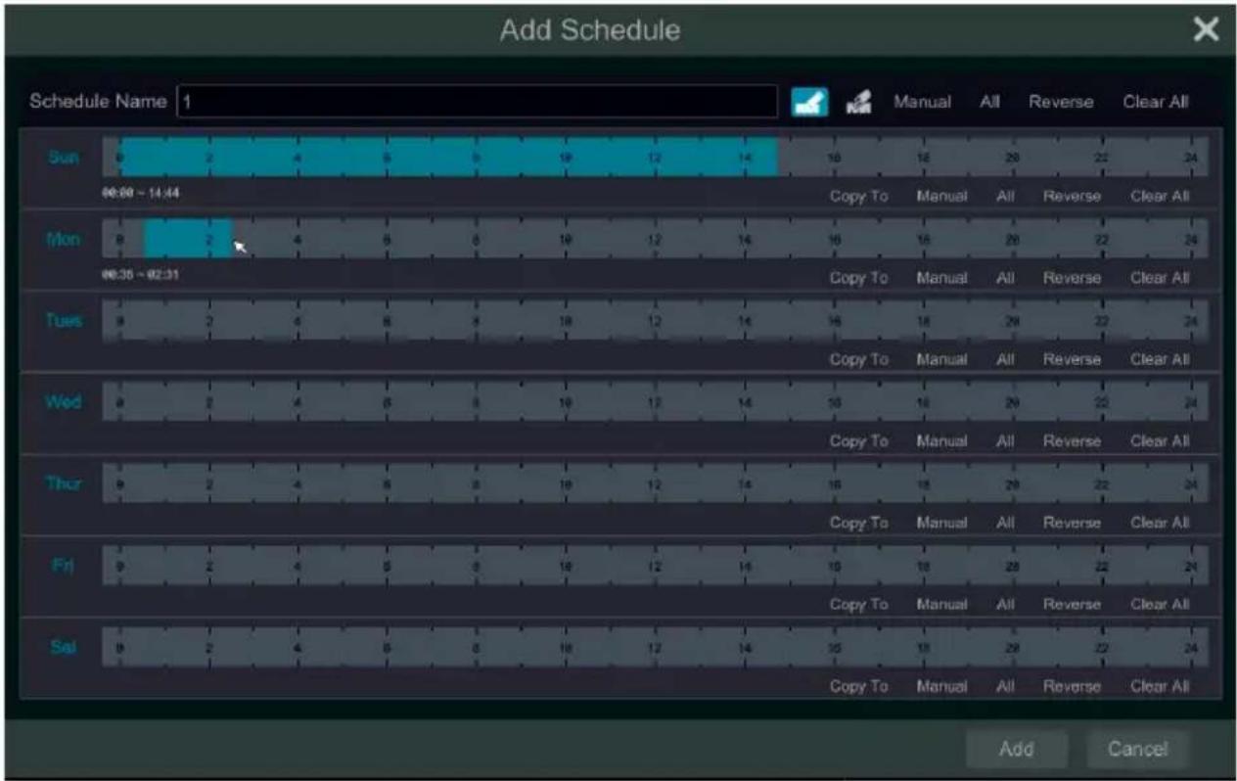Click All under Mon timeline

coord(1004,278)
